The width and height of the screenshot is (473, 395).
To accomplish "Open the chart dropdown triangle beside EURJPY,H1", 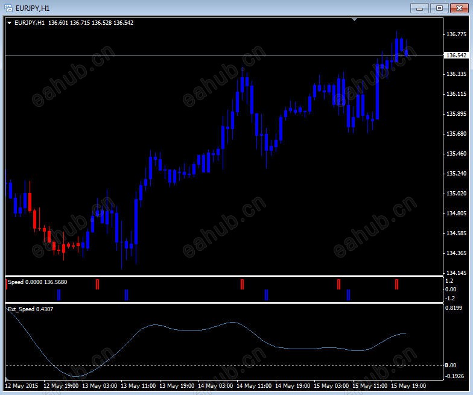I will (x=10, y=23).
